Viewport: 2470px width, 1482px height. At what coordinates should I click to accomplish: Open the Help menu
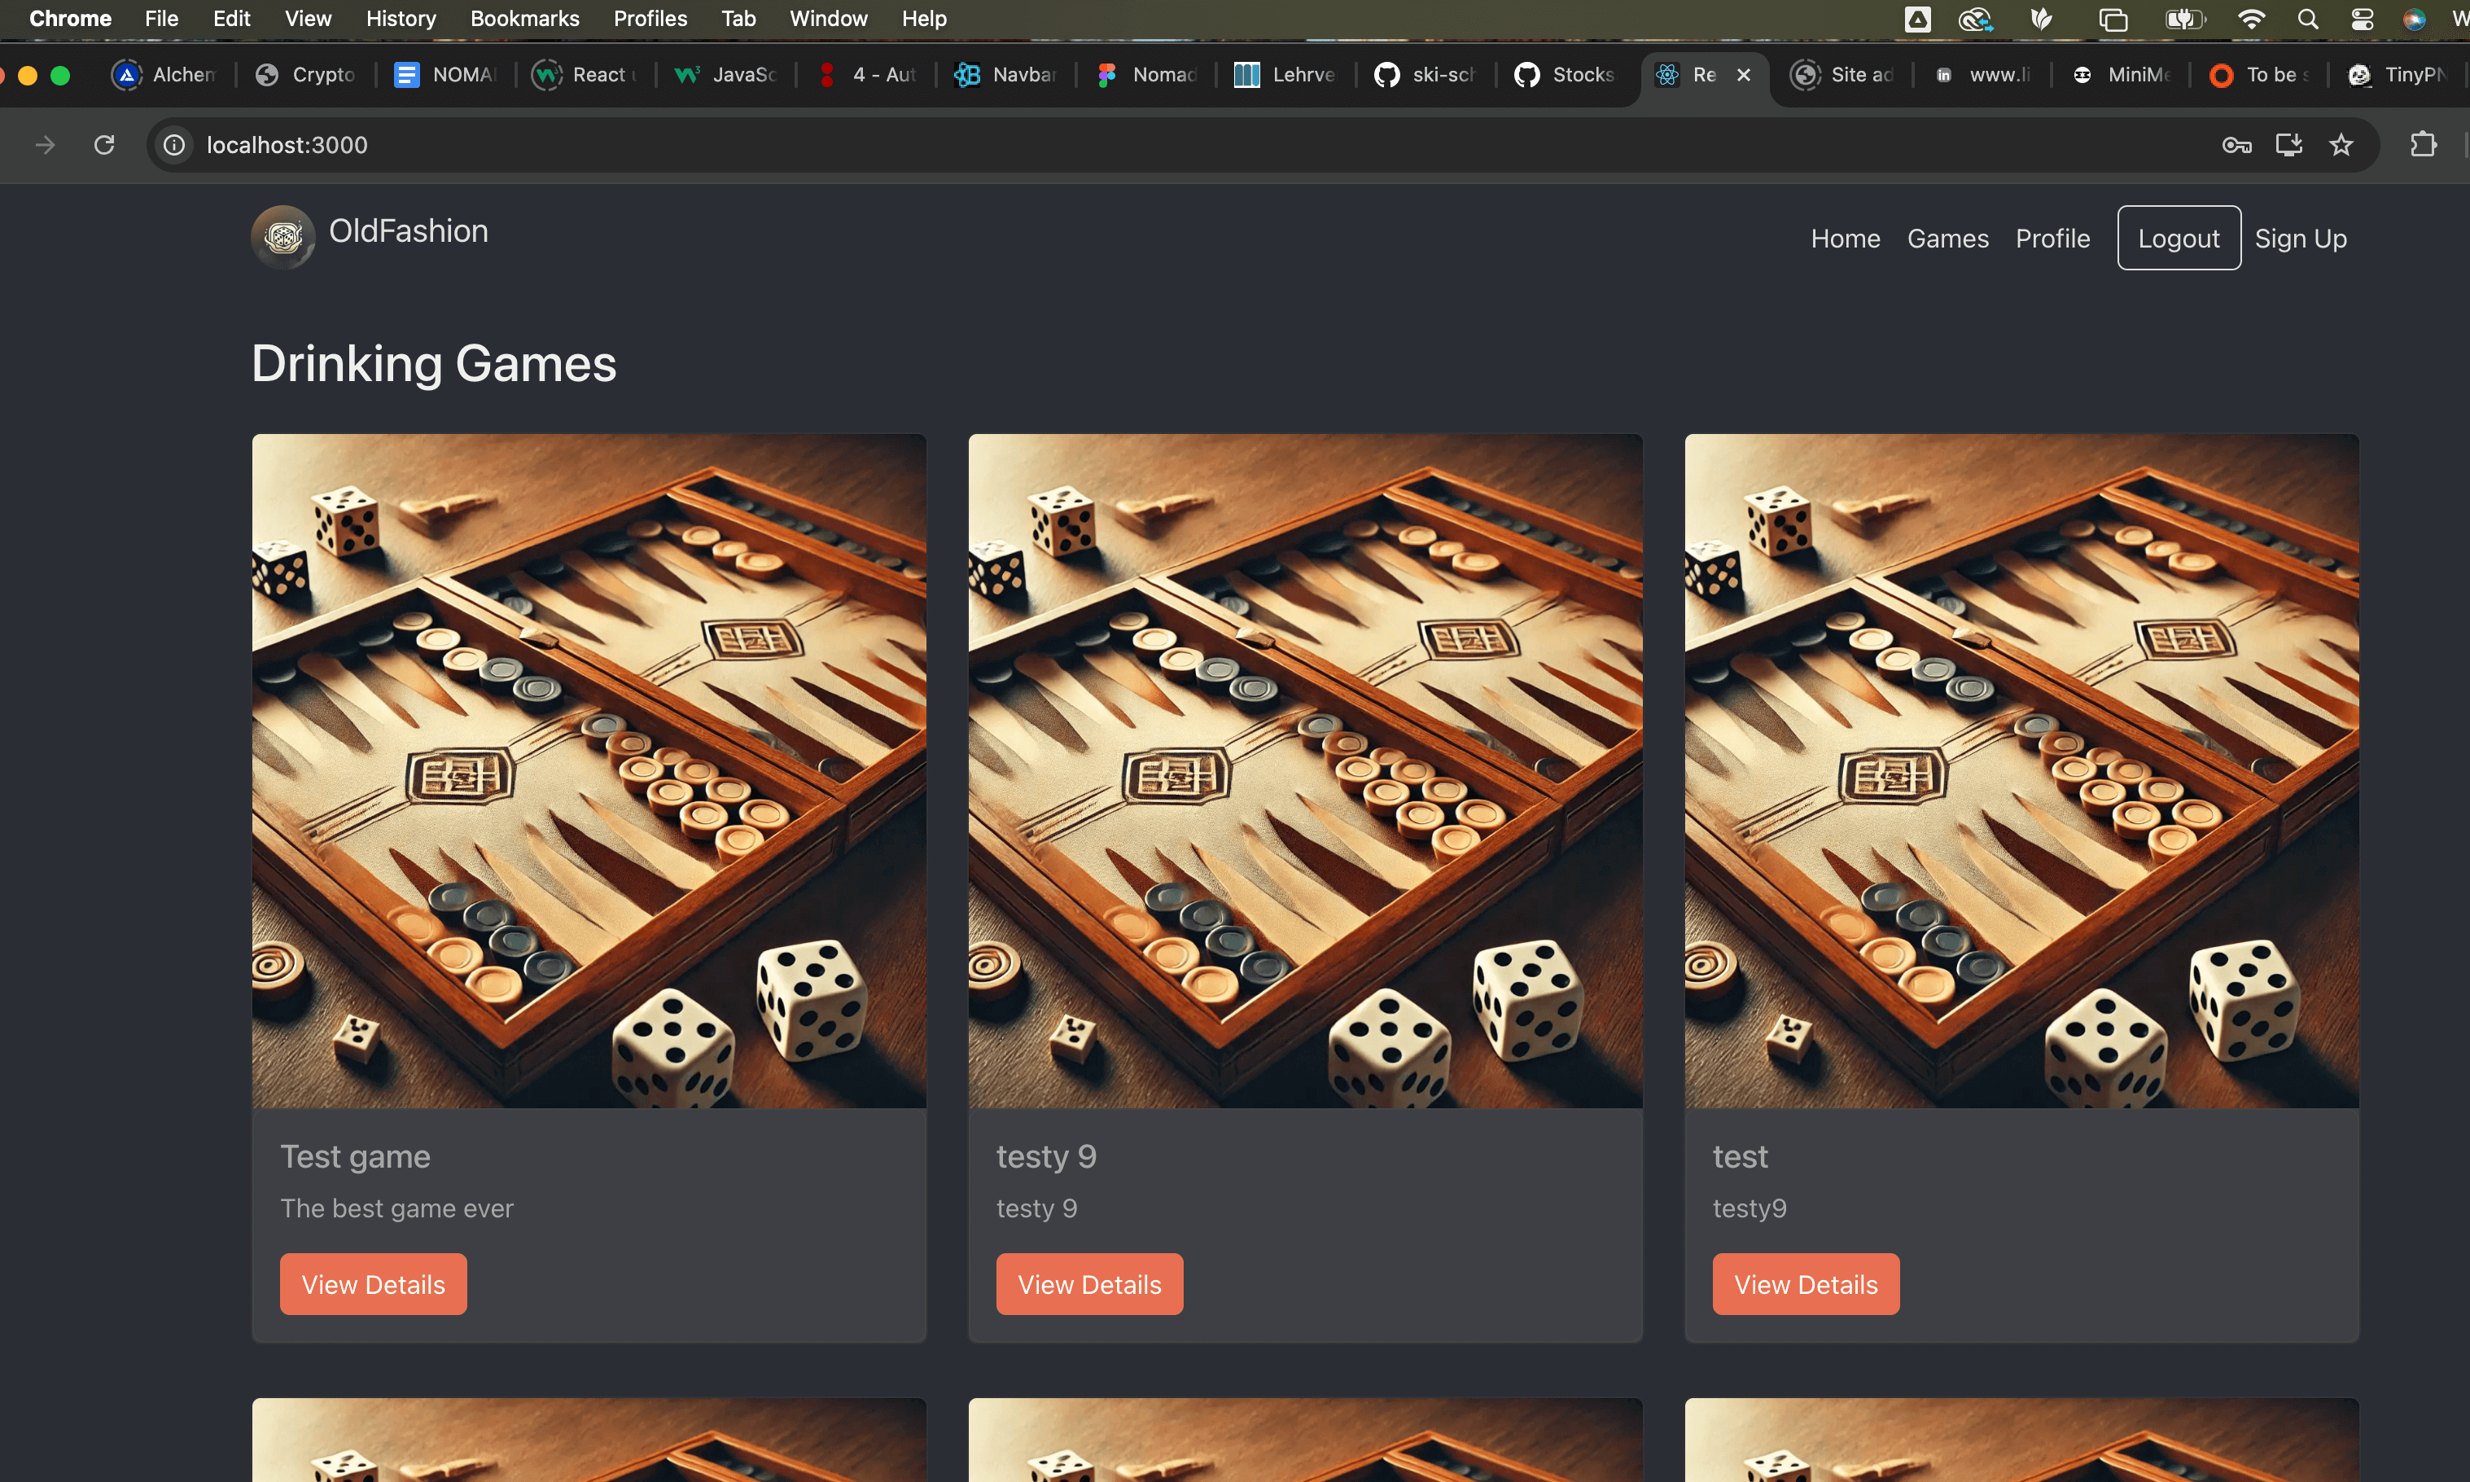tap(923, 19)
